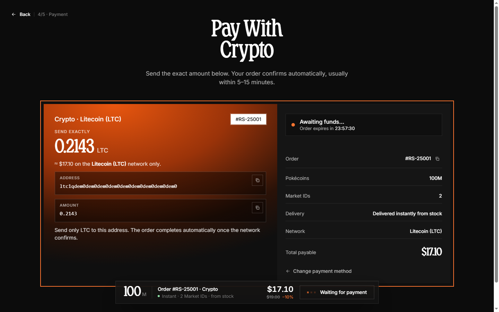Copy order number #RS-25001 in summary
Image resolution: width=499 pixels, height=312 pixels.
[437, 159]
